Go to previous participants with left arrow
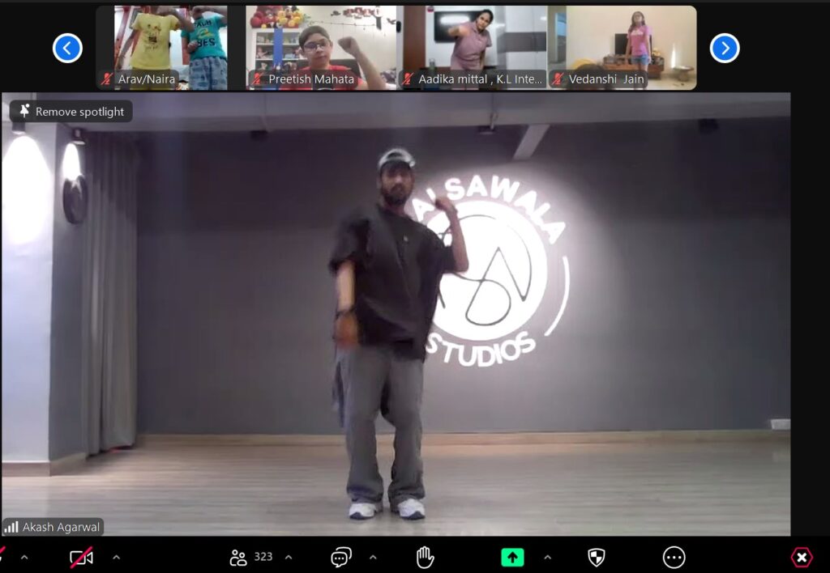830x573 pixels. tap(67, 49)
